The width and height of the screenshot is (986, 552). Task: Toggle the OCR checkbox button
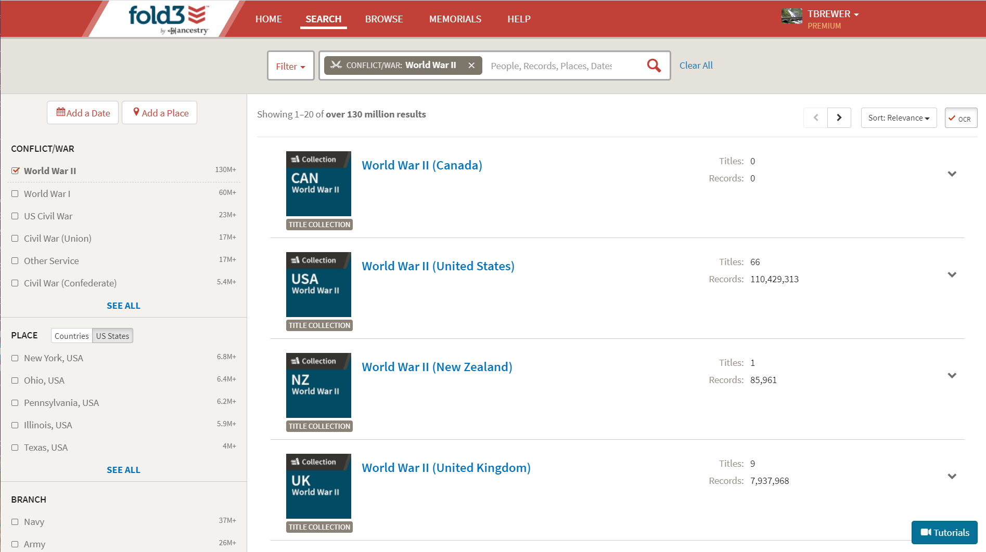[x=961, y=118]
